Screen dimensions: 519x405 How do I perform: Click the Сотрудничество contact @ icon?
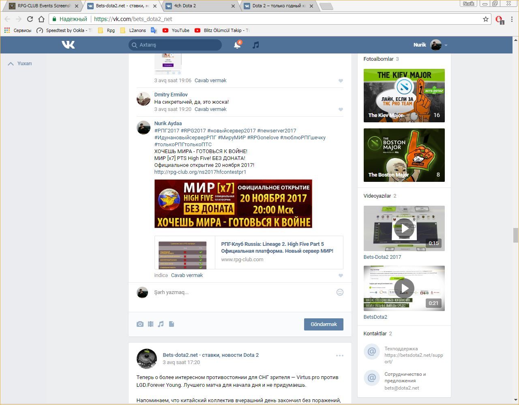click(x=371, y=377)
